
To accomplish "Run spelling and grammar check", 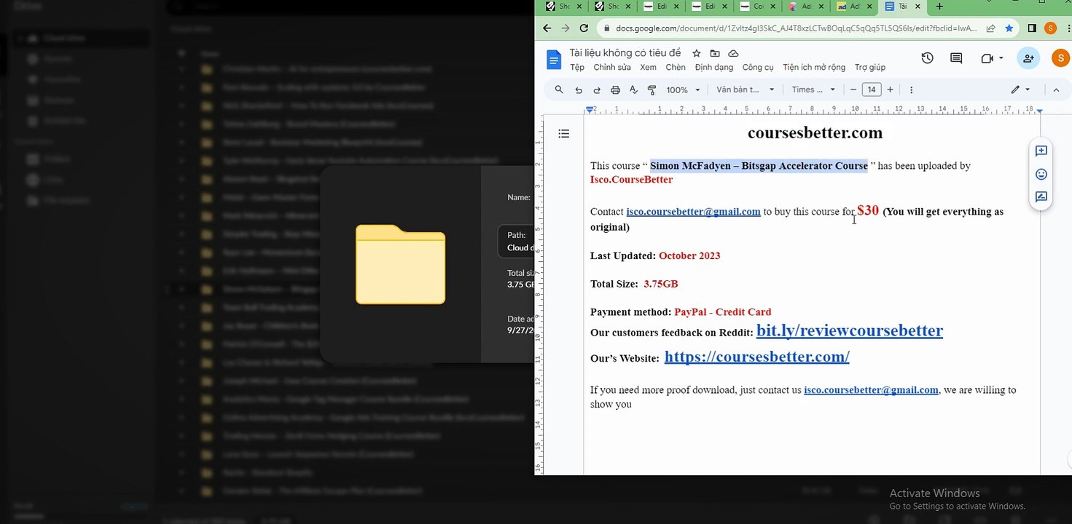I will [633, 90].
